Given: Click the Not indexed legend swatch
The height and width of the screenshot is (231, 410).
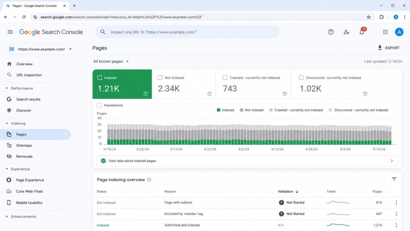Looking at the screenshot, I should point(241,110).
